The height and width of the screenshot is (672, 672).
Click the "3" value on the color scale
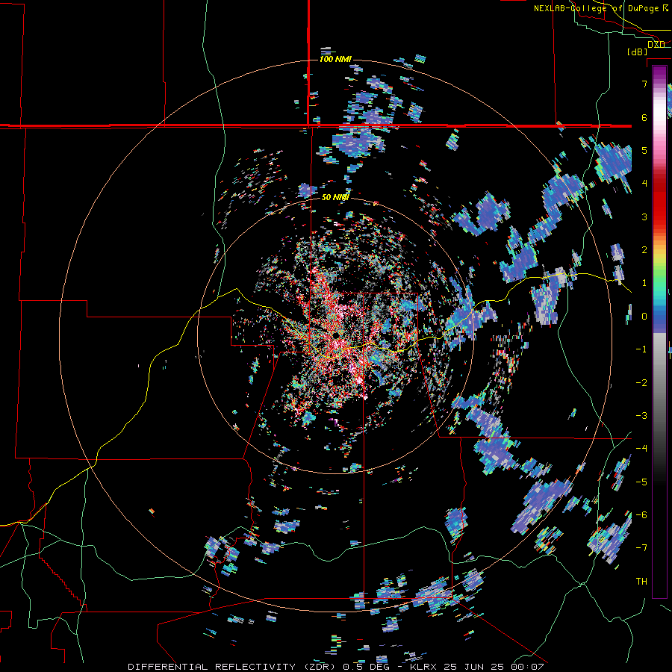[644, 217]
